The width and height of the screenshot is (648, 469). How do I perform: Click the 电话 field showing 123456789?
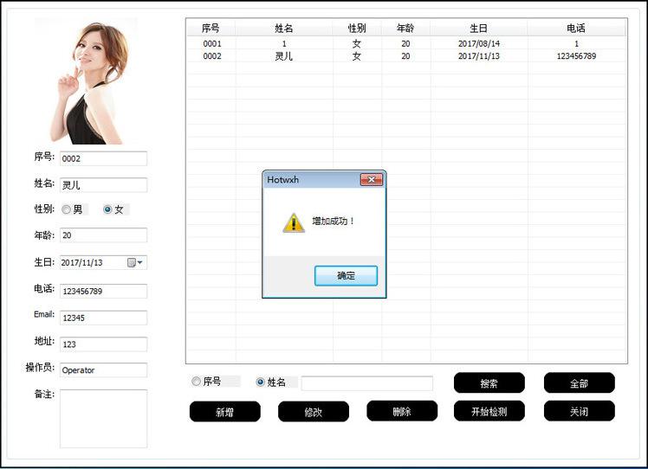103,291
